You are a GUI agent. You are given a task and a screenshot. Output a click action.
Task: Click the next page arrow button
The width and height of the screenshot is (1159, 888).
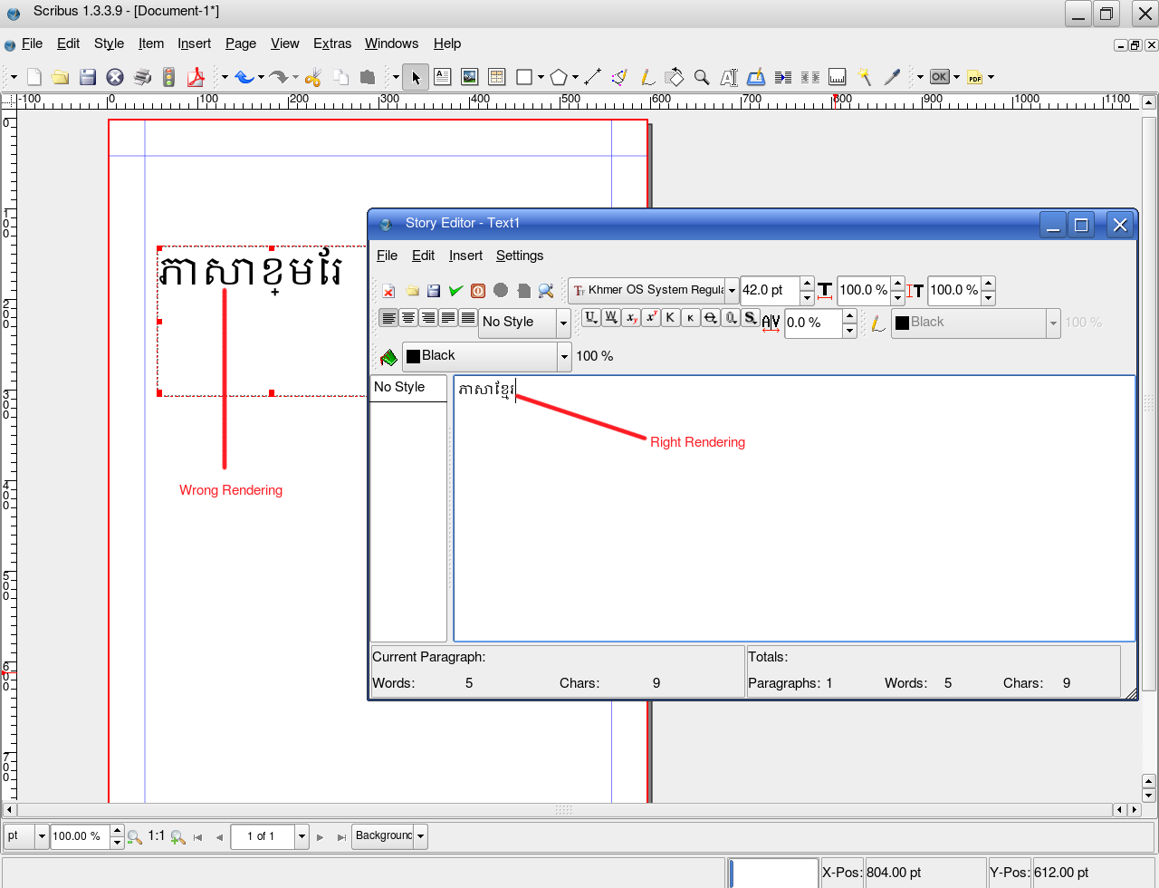(320, 837)
